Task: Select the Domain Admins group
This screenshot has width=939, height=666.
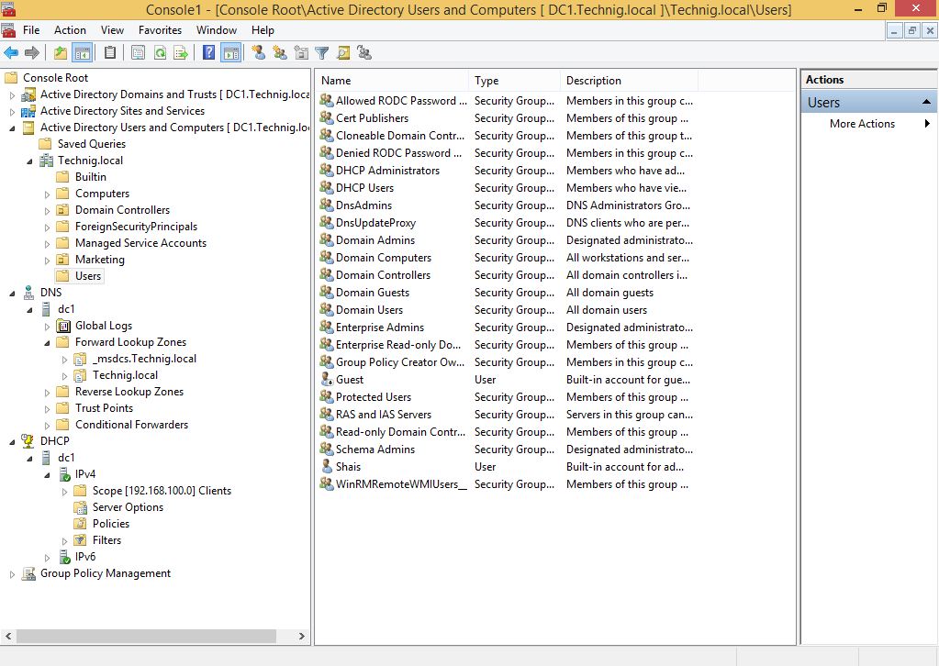Action: click(x=374, y=240)
